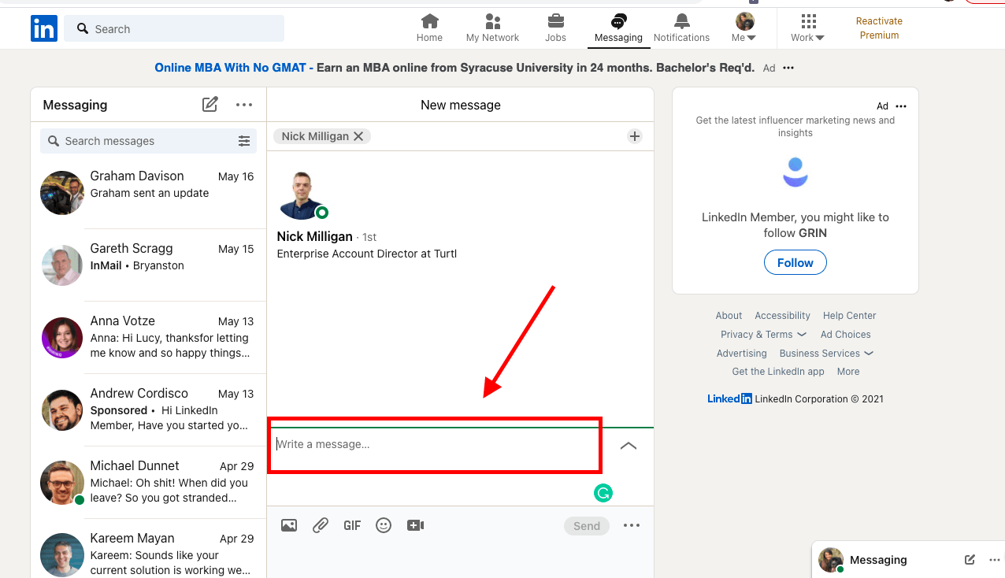Open Advertising footer link

tap(741, 354)
